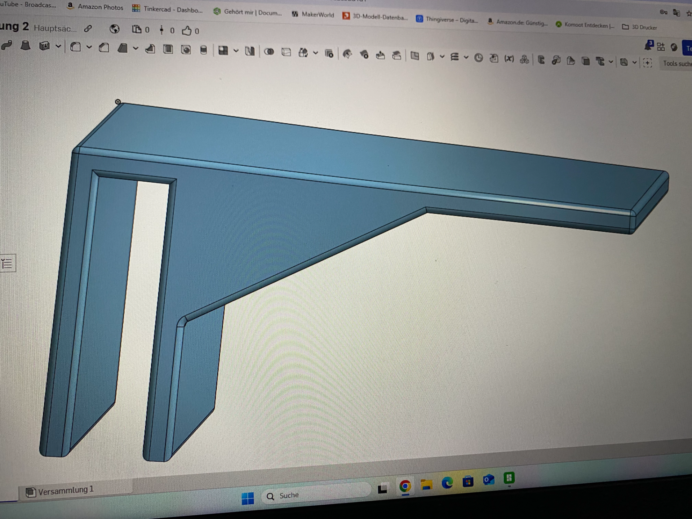Expand the Fillet tool dropdown arrow
Screen dimensions: 692x519
point(89,47)
